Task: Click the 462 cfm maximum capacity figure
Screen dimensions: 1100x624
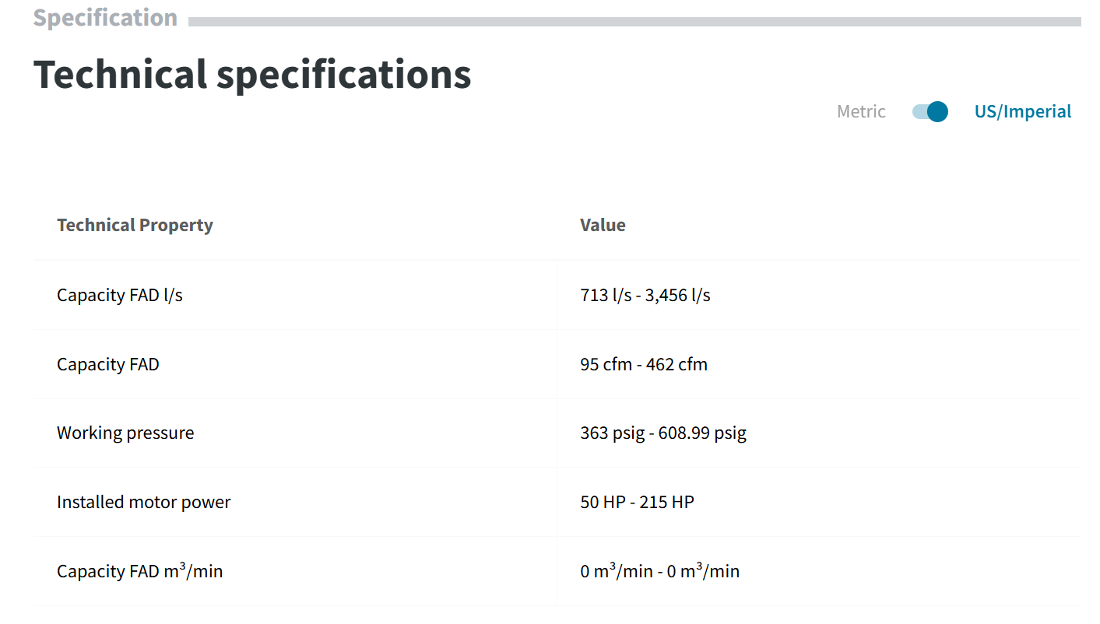Action: tap(677, 365)
